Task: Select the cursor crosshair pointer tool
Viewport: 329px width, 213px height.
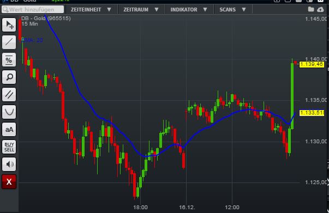Action: pyautogui.click(x=9, y=25)
